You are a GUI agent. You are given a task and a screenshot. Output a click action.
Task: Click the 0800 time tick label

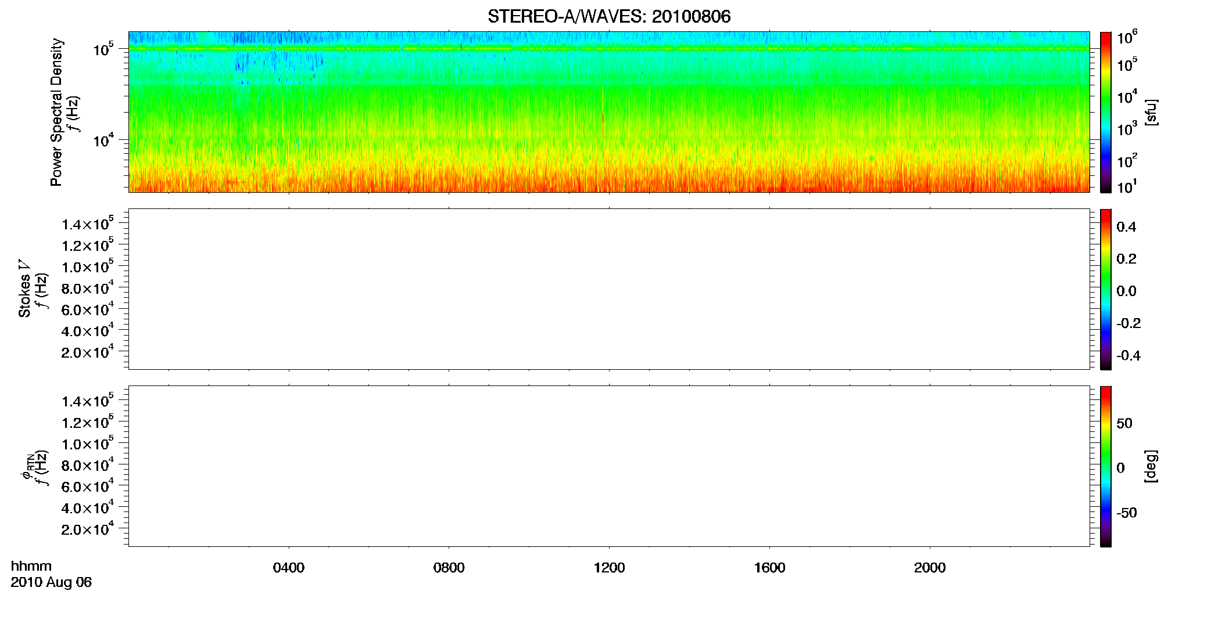tap(449, 568)
